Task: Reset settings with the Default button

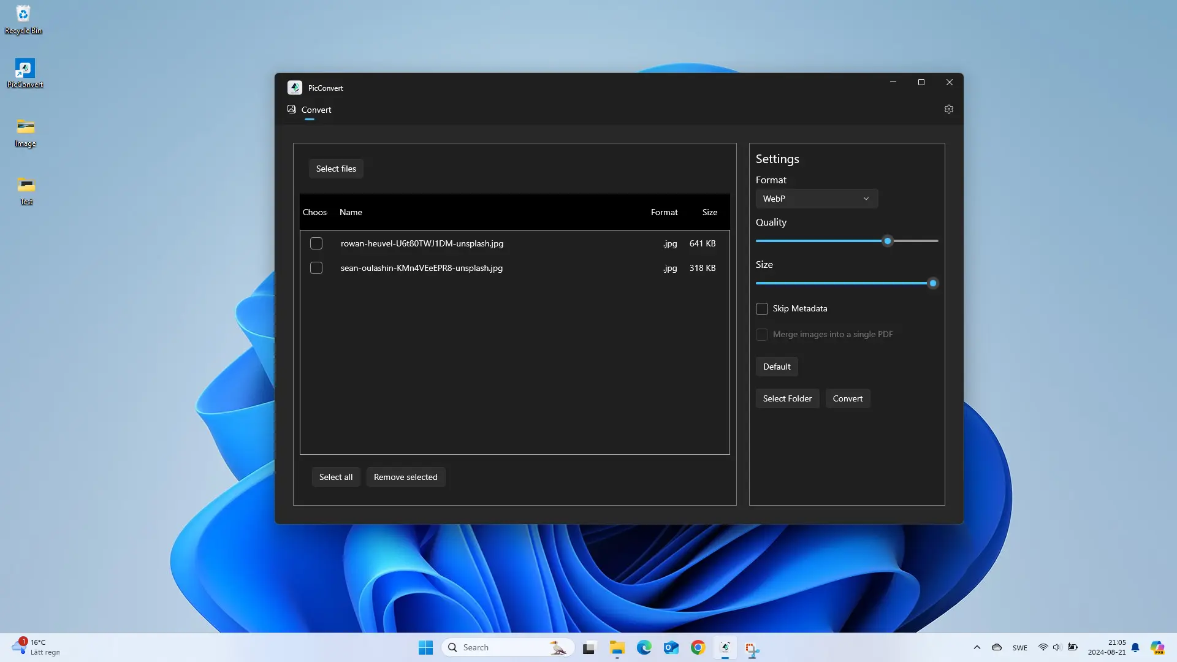Action: pyautogui.click(x=777, y=367)
